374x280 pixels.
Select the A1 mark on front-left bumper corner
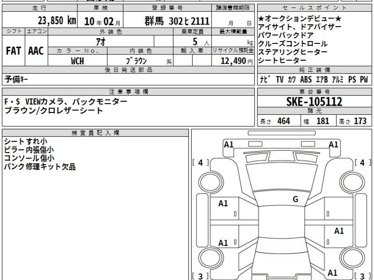(229, 144)
